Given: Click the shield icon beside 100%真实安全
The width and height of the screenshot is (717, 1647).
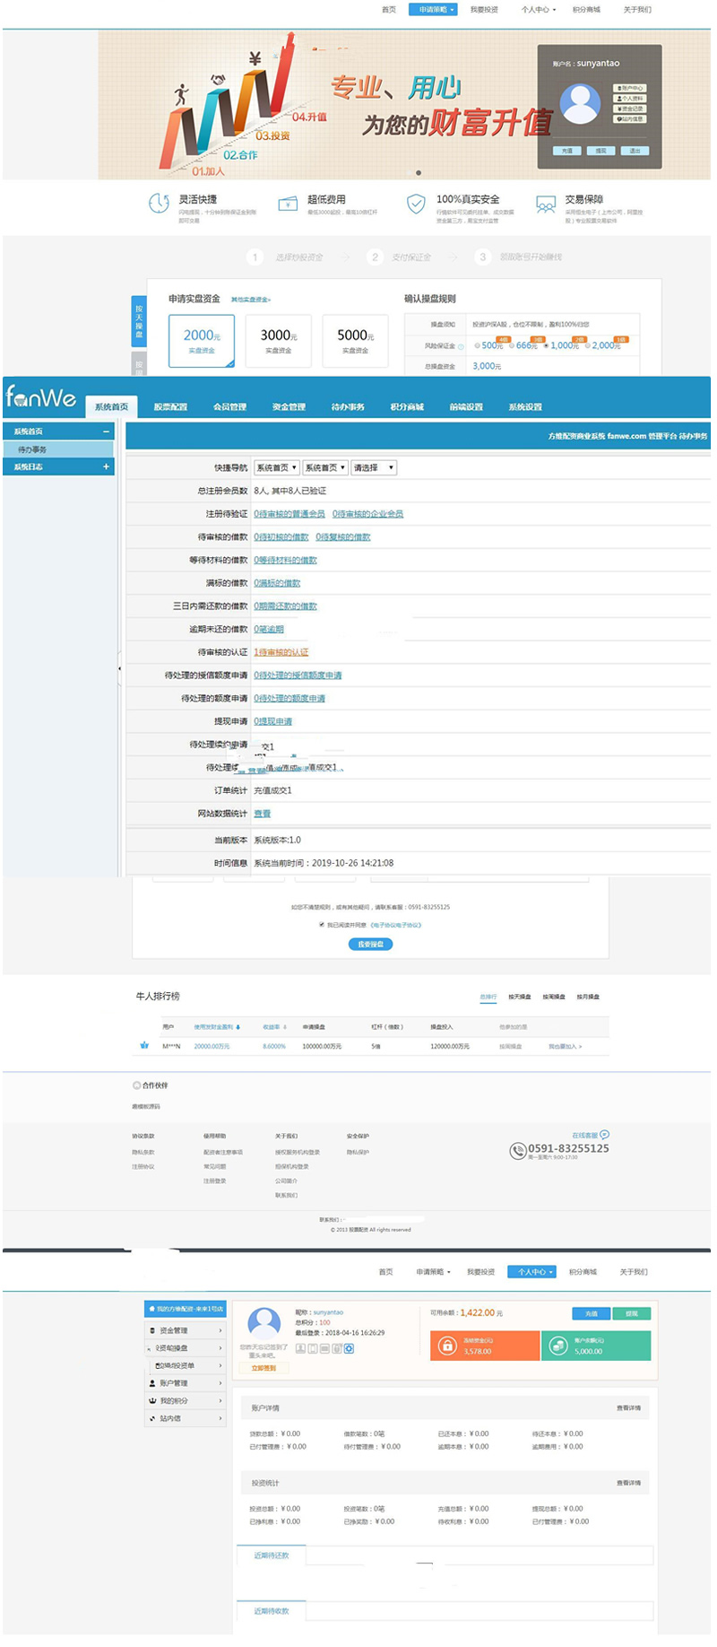Looking at the screenshot, I should point(416,204).
